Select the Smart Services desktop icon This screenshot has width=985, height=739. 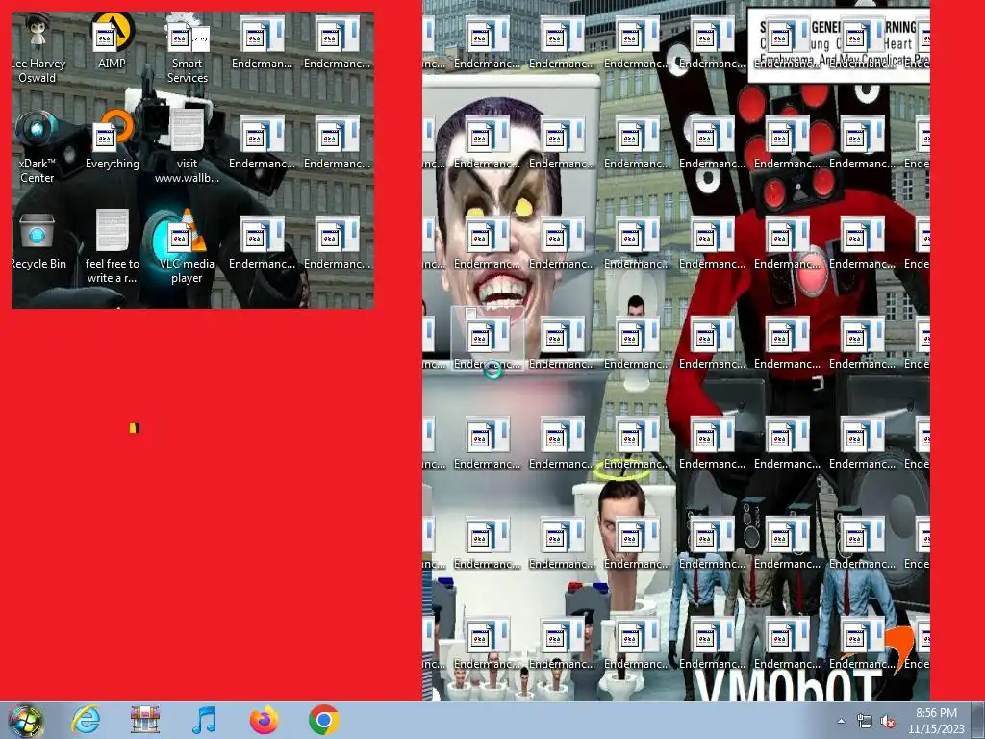[x=188, y=49]
